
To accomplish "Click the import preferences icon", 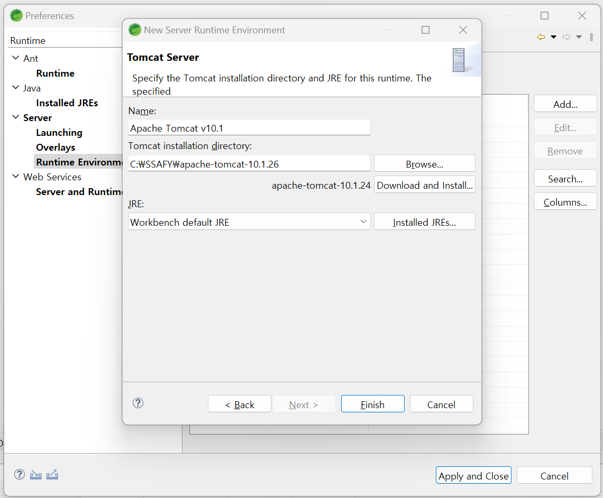I will click(36, 475).
